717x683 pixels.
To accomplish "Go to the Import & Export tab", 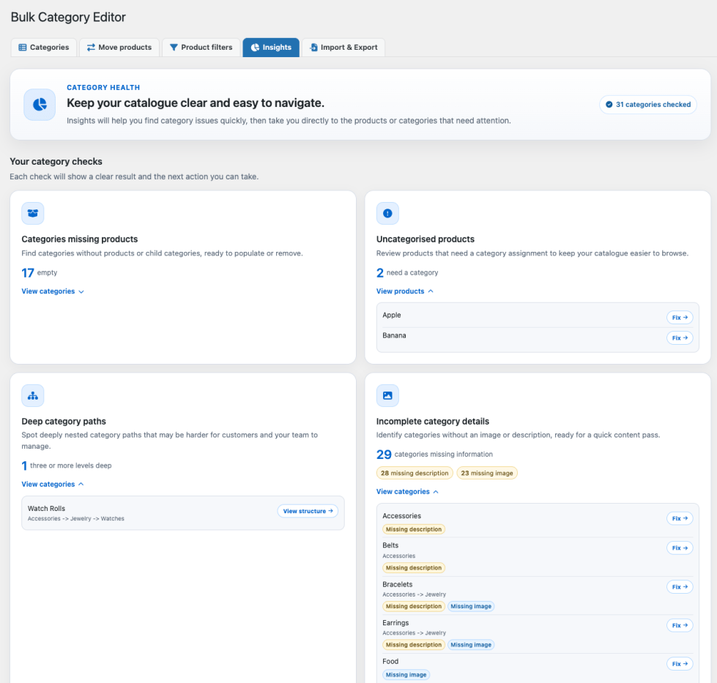I will pyautogui.click(x=343, y=47).
